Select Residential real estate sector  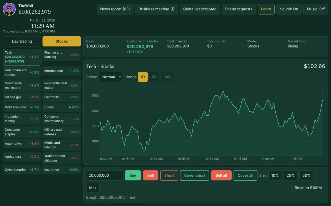[x=62, y=85]
